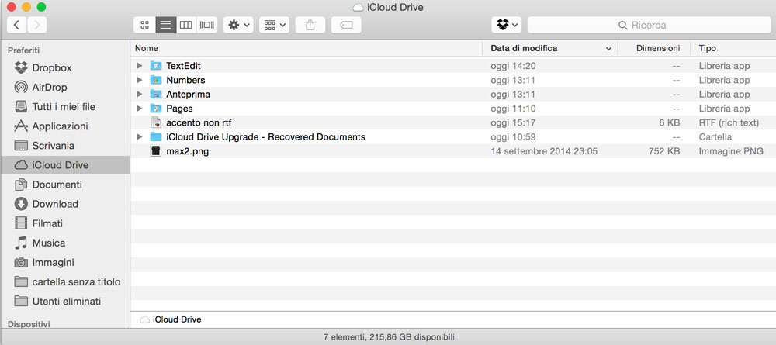Open the gear Action menu

pos(238,25)
